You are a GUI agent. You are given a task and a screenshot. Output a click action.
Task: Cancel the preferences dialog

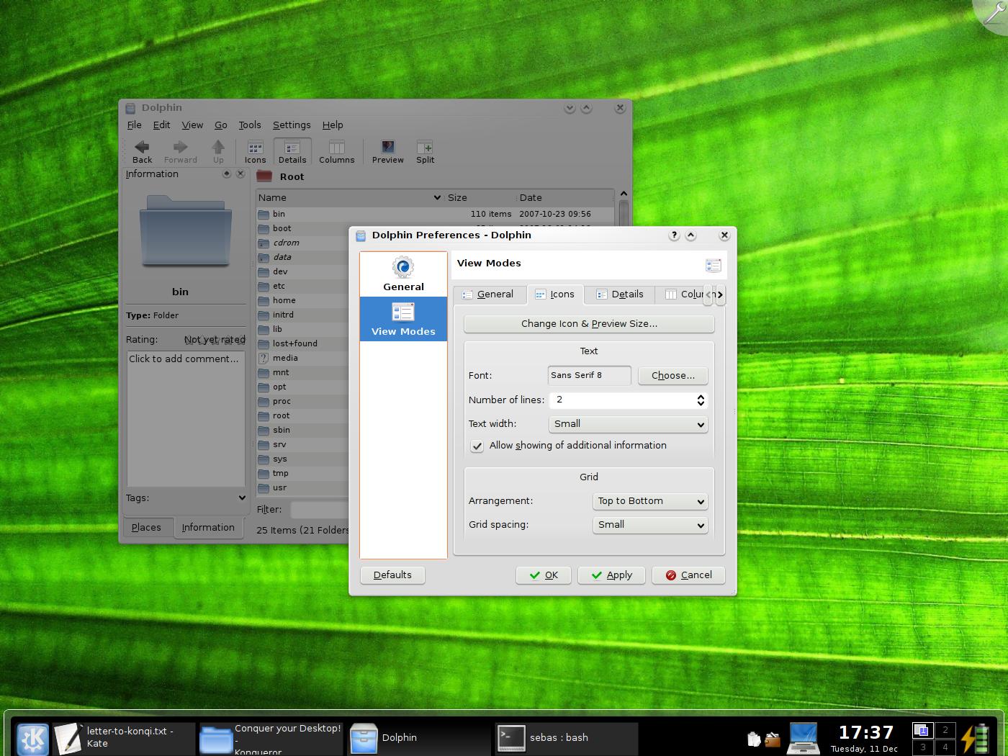688,575
